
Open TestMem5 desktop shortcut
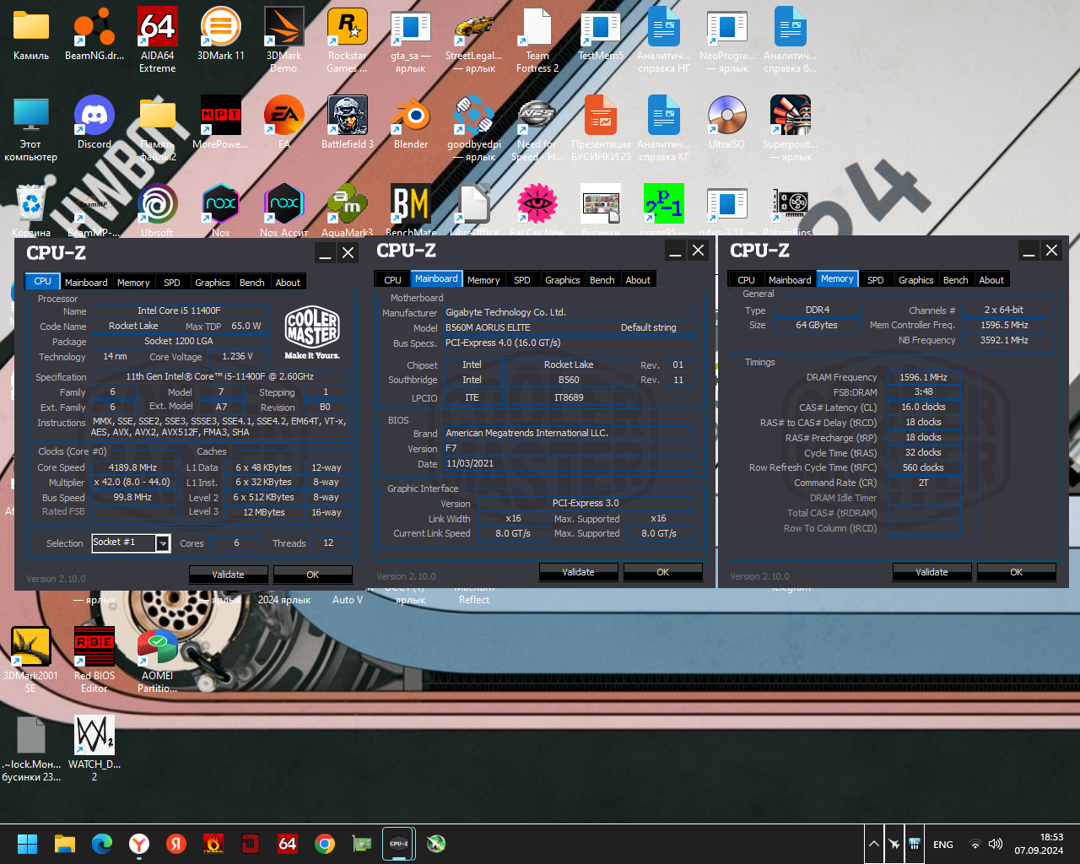601,35
